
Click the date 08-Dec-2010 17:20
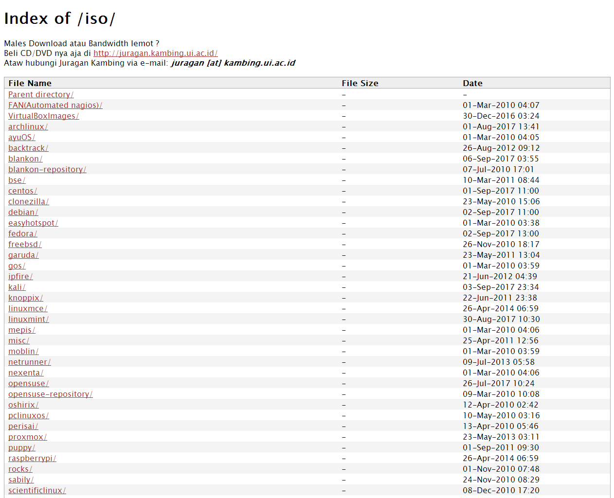click(501, 490)
